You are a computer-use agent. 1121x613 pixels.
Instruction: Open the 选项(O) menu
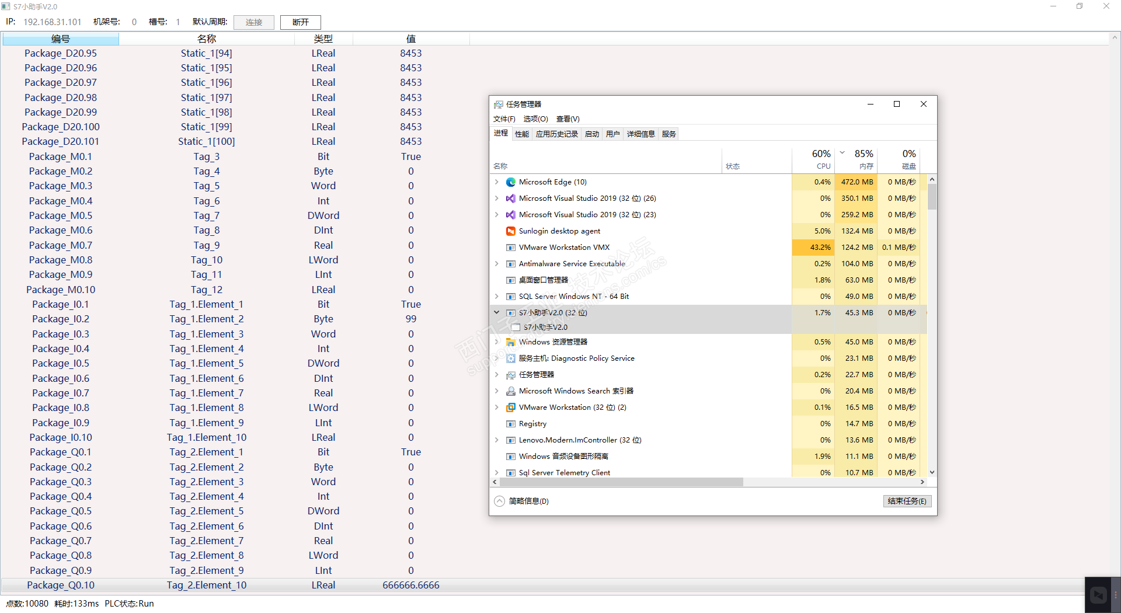click(x=535, y=119)
